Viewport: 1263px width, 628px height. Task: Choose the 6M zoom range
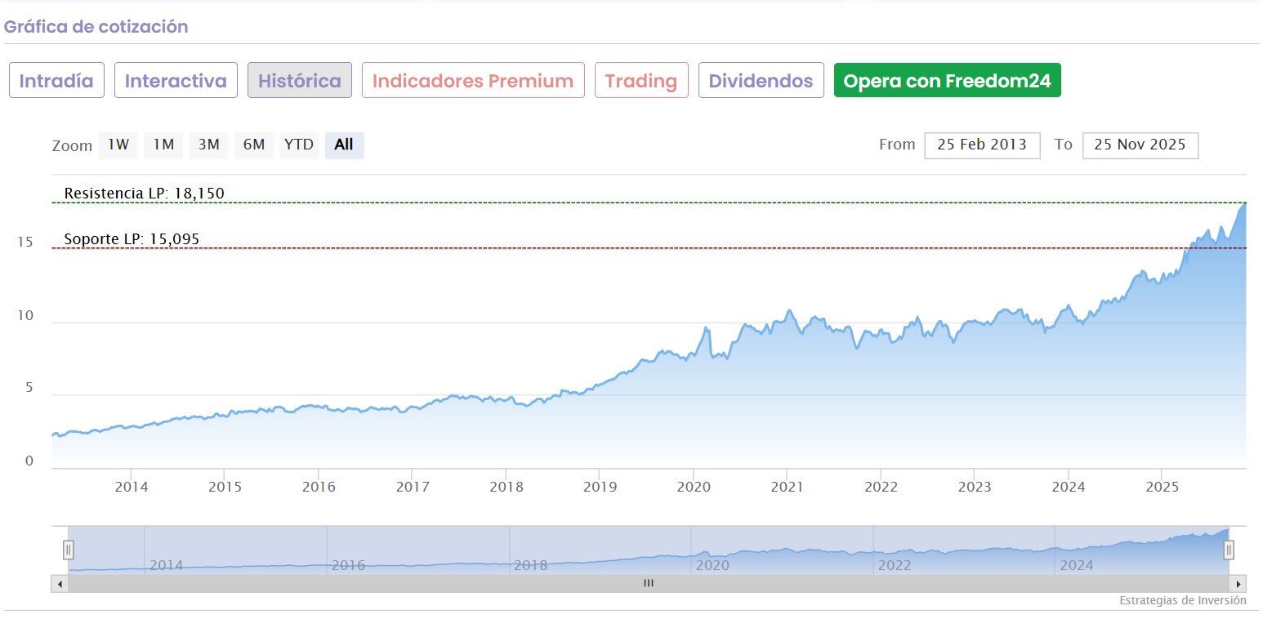(253, 145)
